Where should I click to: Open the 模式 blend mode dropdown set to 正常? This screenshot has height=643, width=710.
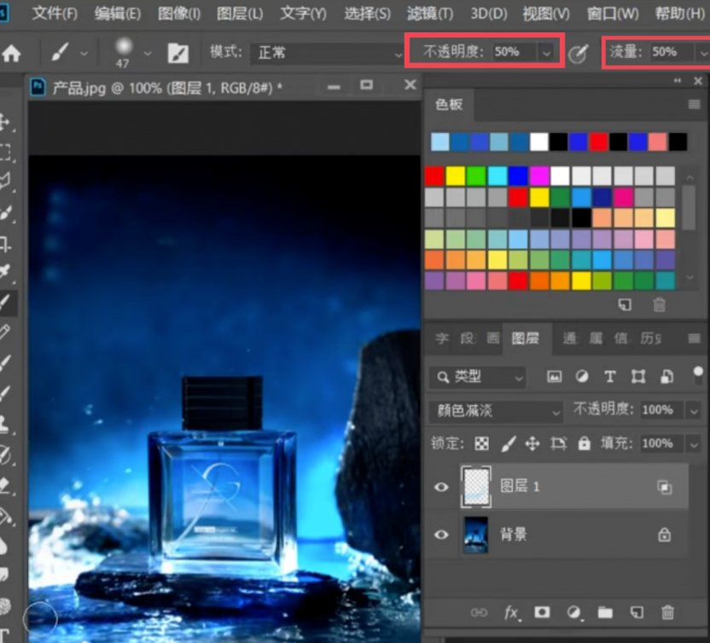(326, 54)
